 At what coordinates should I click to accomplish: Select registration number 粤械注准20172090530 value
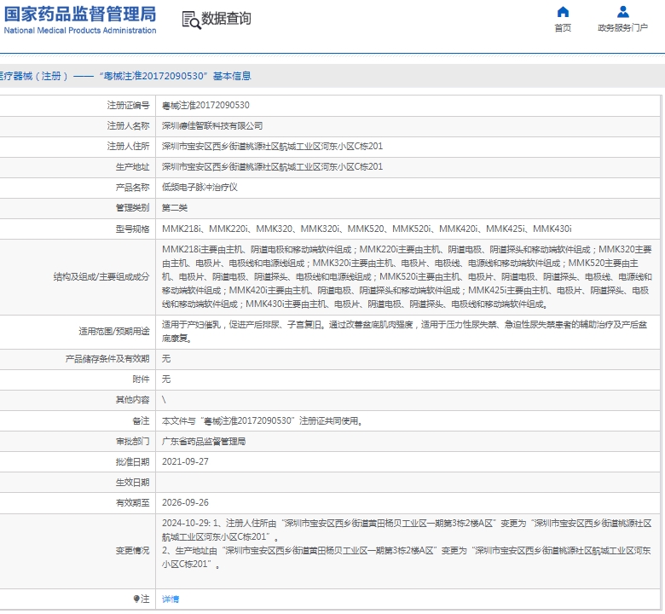click(205, 105)
